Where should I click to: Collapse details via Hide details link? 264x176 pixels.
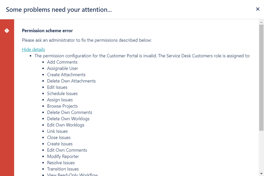(33, 49)
